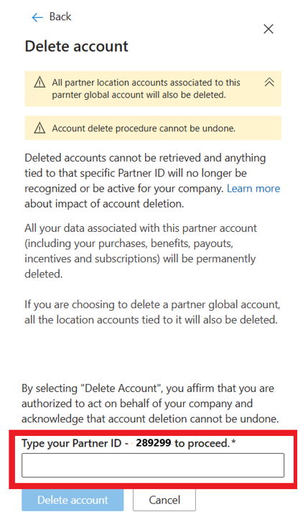
Task: Click the authorization acknowledgement paragraph
Action: tap(150, 404)
